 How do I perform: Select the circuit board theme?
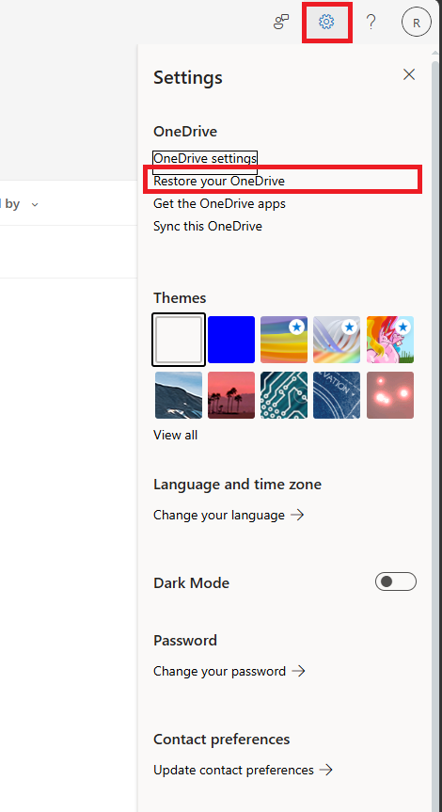284,395
